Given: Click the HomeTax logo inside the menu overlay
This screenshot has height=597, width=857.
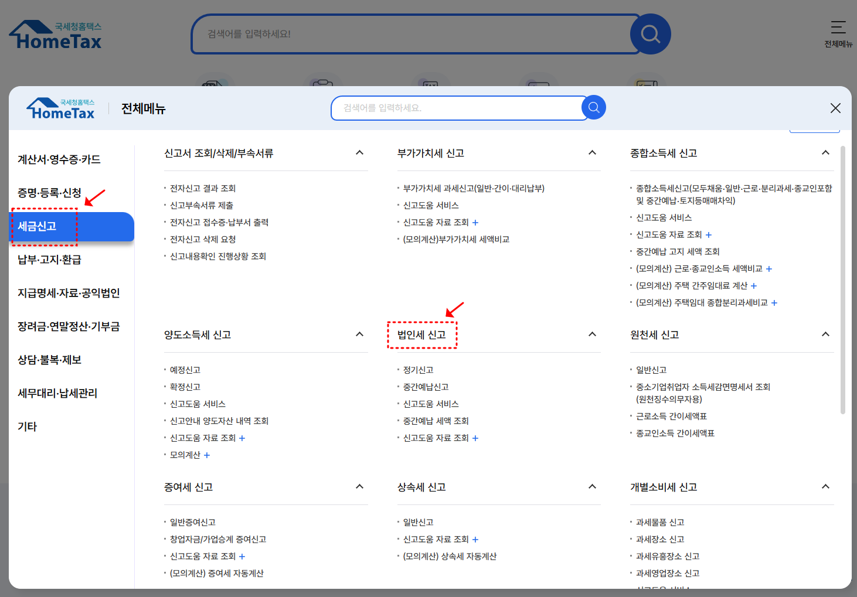Looking at the screenshot, I should (x=60, y=107).
